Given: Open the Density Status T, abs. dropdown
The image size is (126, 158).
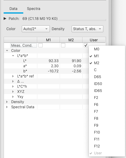Looking at the screenshot, I should click(x=87, y=29).
